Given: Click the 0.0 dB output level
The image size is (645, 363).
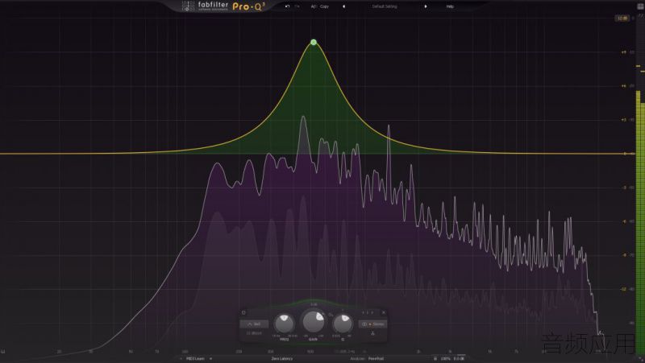Looking at the screenshot, I should 459,358.
